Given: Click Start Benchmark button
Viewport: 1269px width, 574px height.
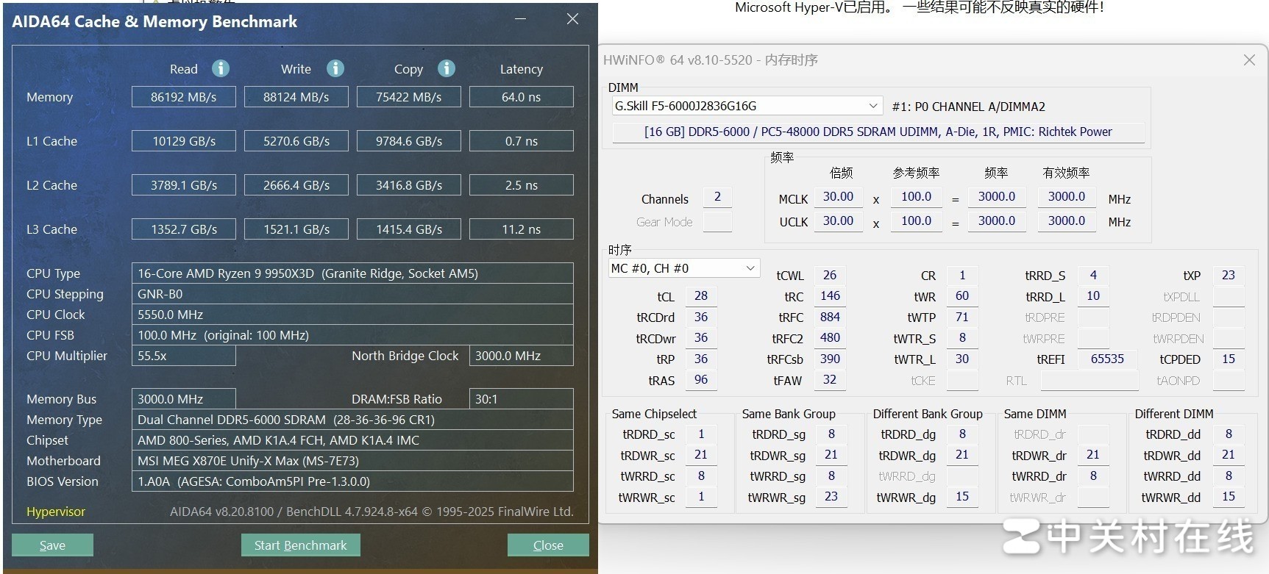Looking at the screenshot, I should tap(300, 545).
